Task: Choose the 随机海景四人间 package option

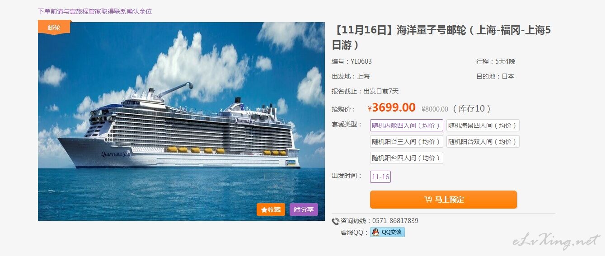Action: pos(483,125)
